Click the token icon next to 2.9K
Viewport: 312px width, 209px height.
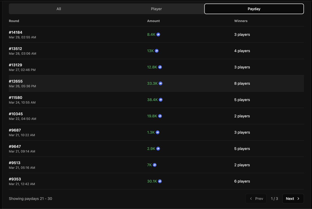click(x=158, y=149)
